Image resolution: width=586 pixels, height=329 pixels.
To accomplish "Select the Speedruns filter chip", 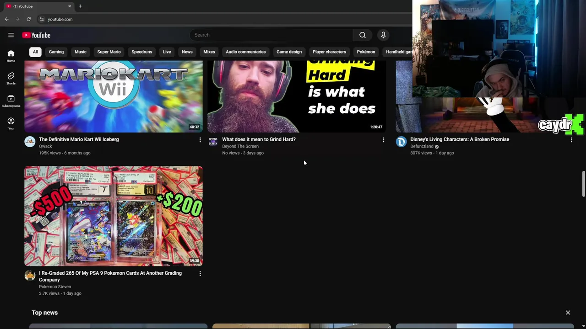I will (x=142, y=52).
